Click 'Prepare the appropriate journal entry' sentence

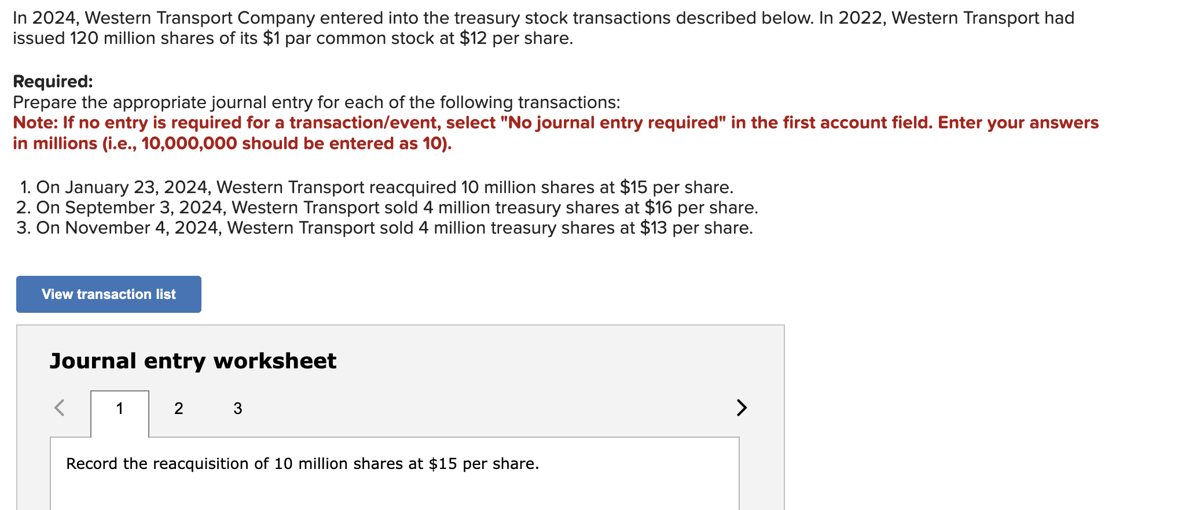tap(316, 102)
